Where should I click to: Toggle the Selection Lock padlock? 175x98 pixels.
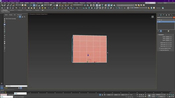pos(102,95)
